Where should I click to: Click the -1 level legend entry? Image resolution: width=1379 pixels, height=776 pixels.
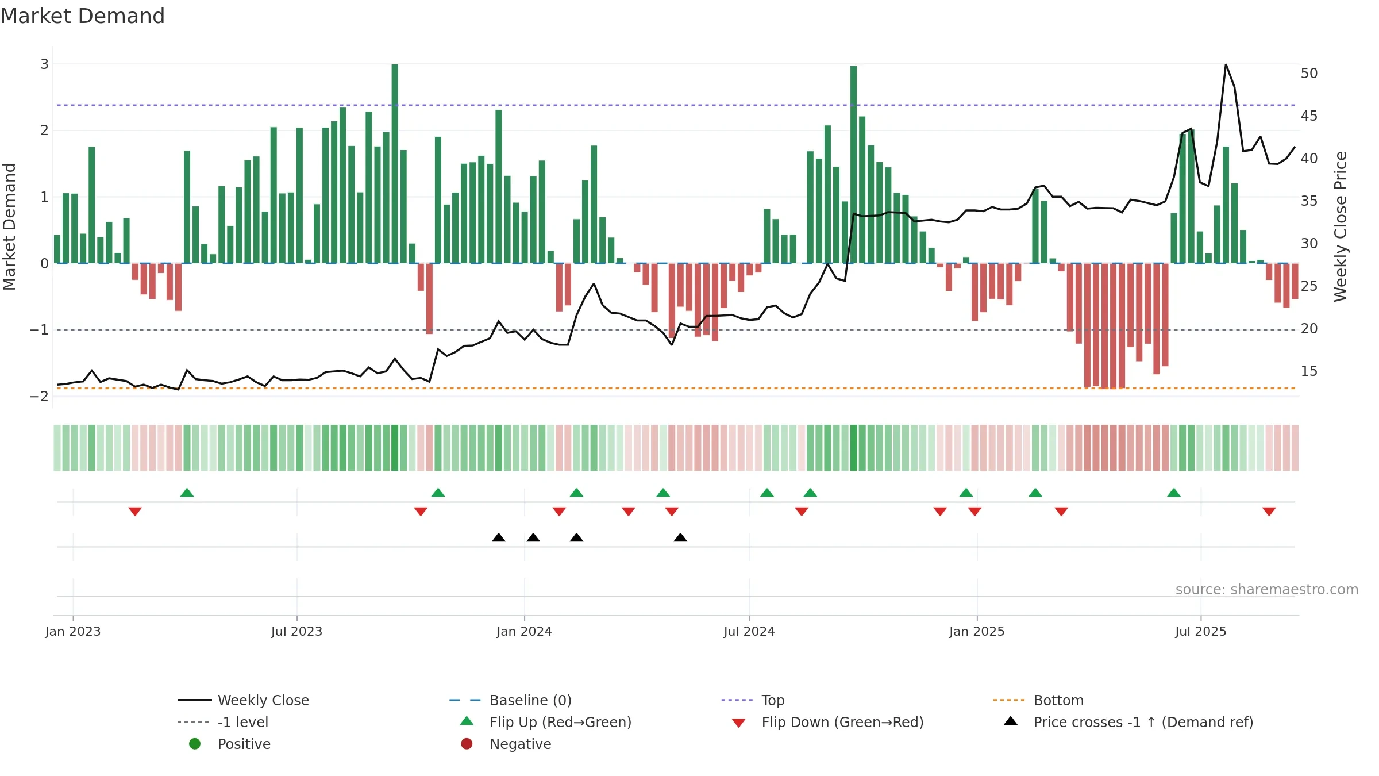223,722
